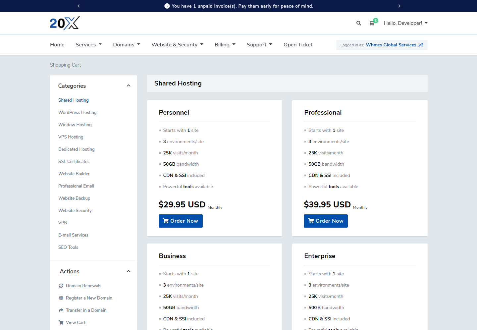Click the Domain Renewals refresh icon

pos(61,286)
